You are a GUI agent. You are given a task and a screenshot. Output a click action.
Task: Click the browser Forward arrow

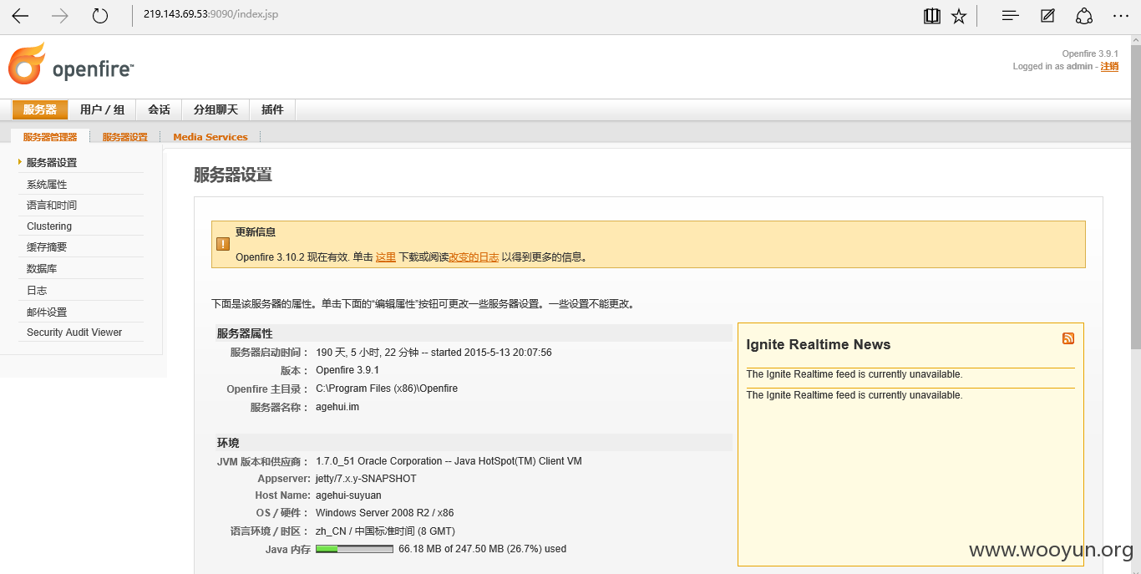tap(60, 16)
